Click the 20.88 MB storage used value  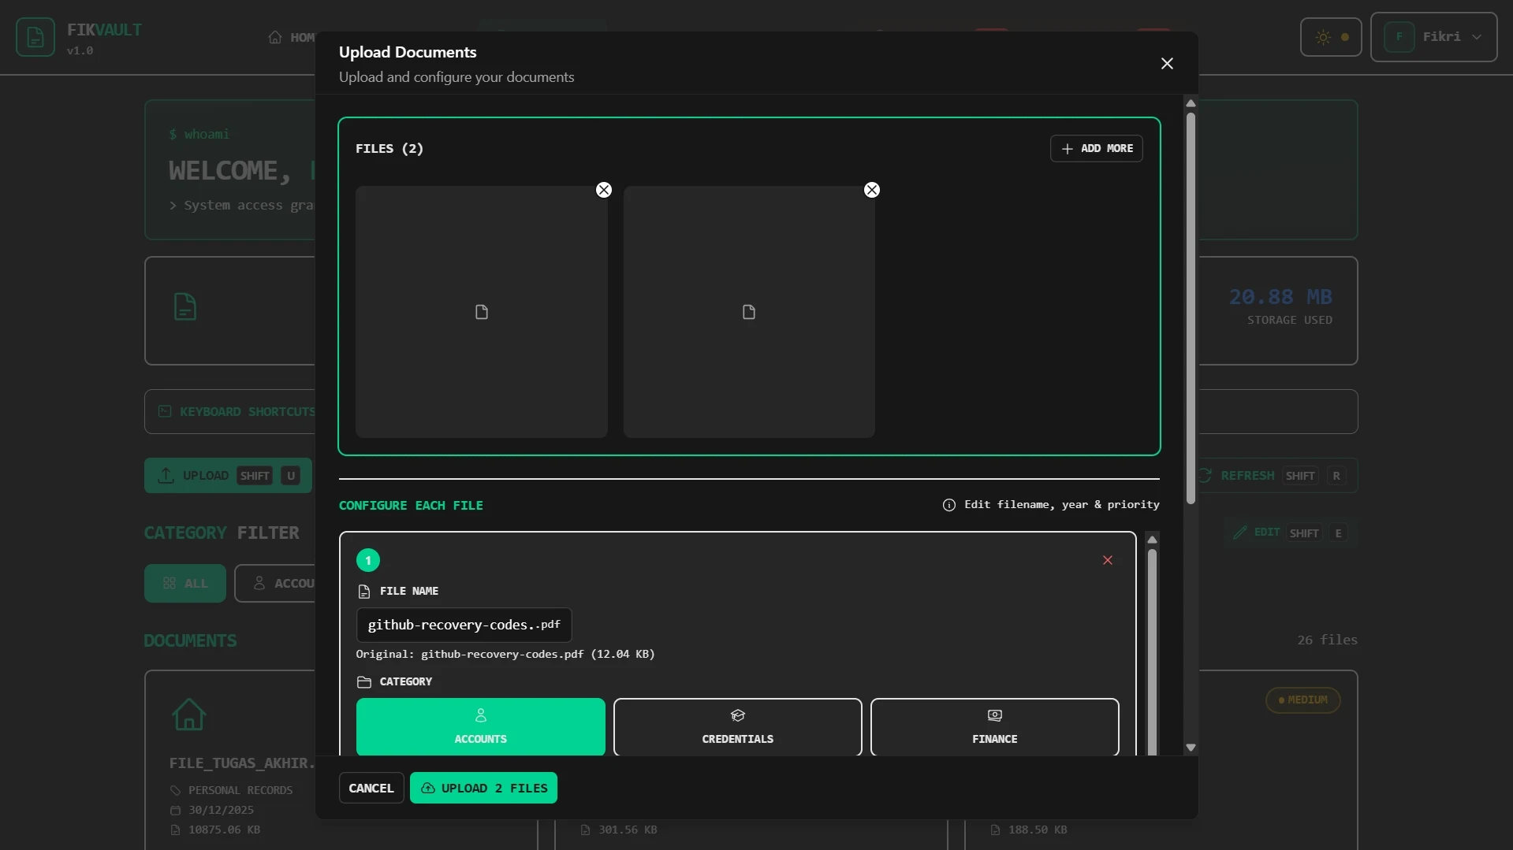[x=1280, y=297]
